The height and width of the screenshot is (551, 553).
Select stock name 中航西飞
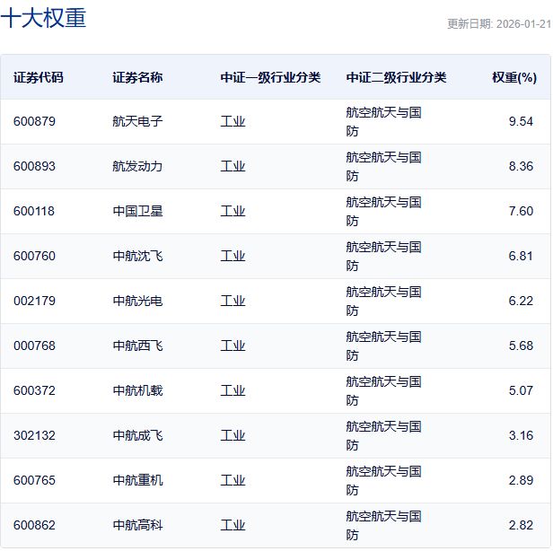pyautogui.click(x=137, y=345)
